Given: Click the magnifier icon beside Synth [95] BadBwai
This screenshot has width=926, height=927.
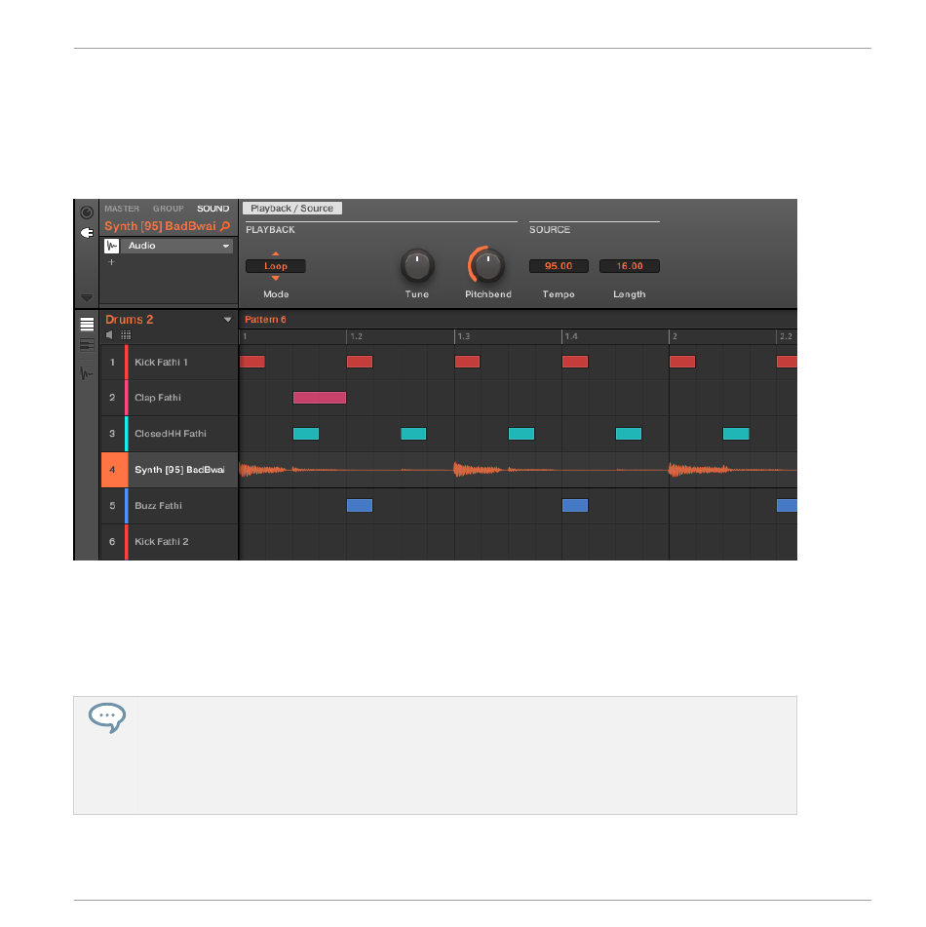Looking at the screenshot, I should tap(225, 226).
